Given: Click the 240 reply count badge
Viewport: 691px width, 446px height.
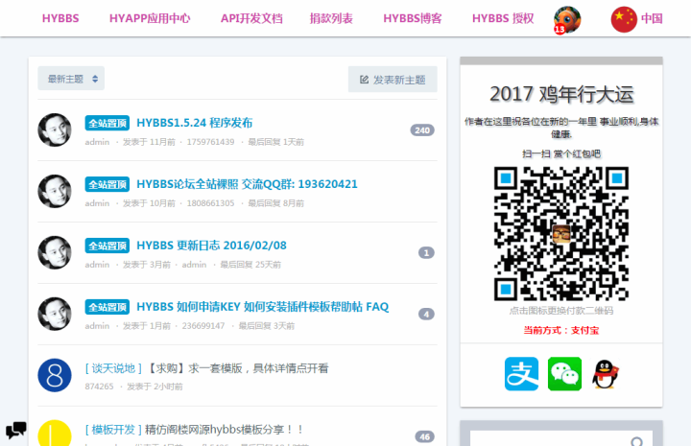Looking at the screenshot, I should click(x=422, y=130).
